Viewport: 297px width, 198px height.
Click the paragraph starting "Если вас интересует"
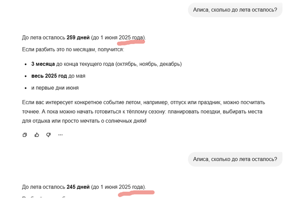click(x=143, y=112)
